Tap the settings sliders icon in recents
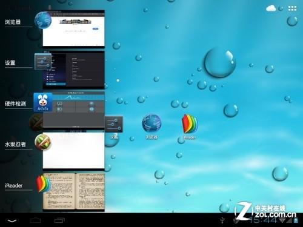Image resolution: width=303 pixels, height=227 pixels. point(43,62)
